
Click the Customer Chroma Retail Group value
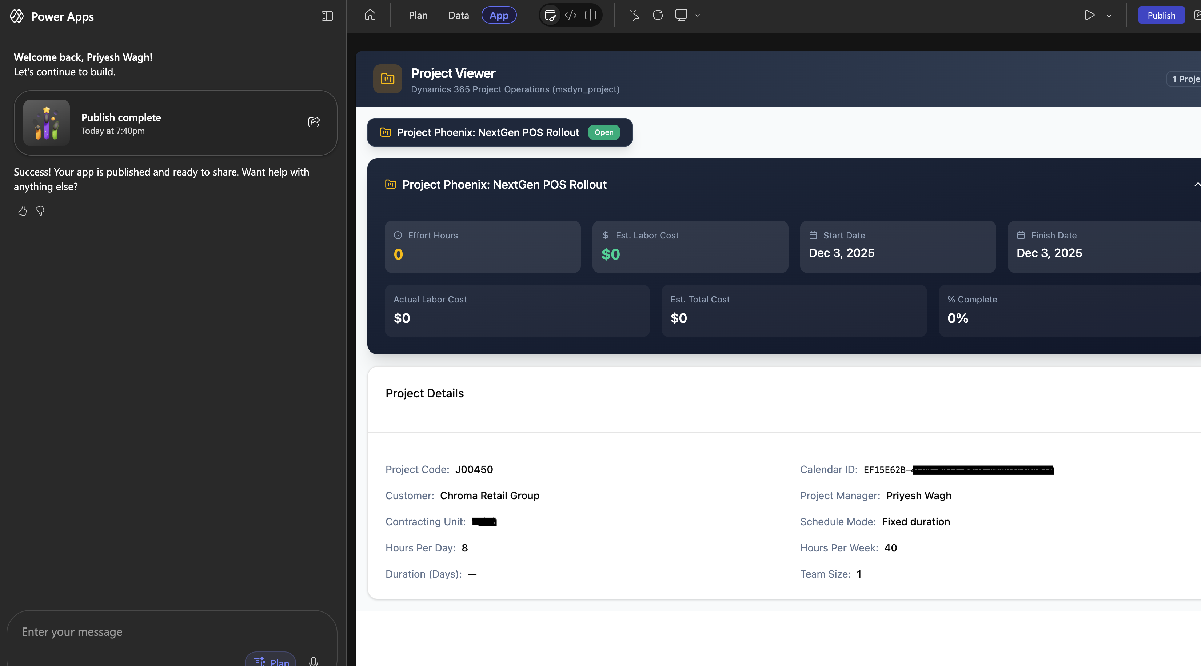tap(490, 496)
